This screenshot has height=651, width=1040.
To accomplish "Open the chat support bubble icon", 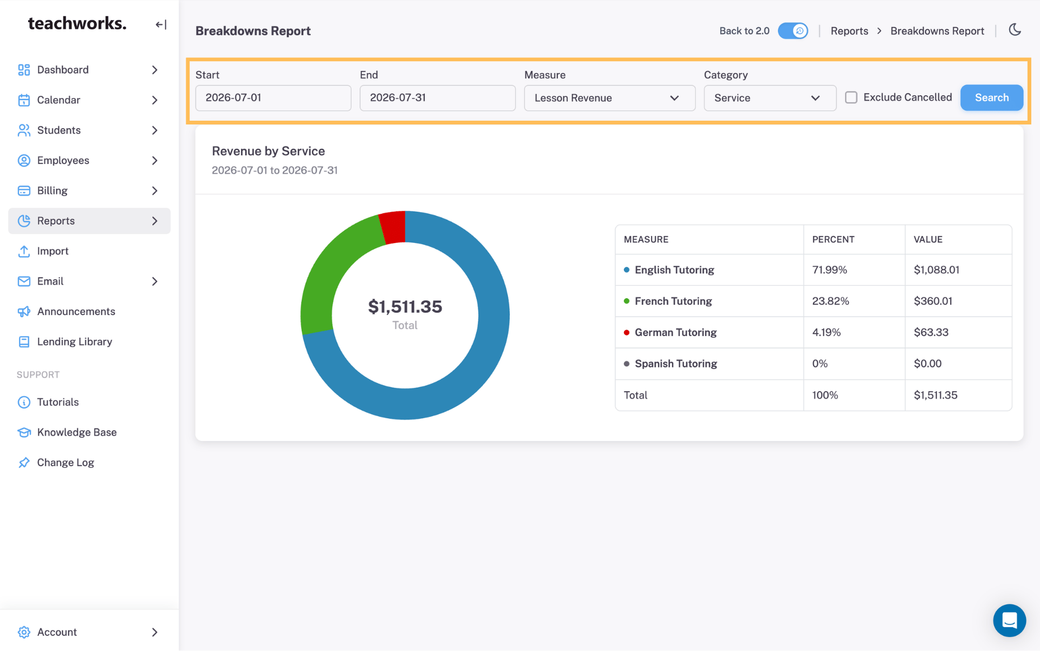I will pos(1009,620).
